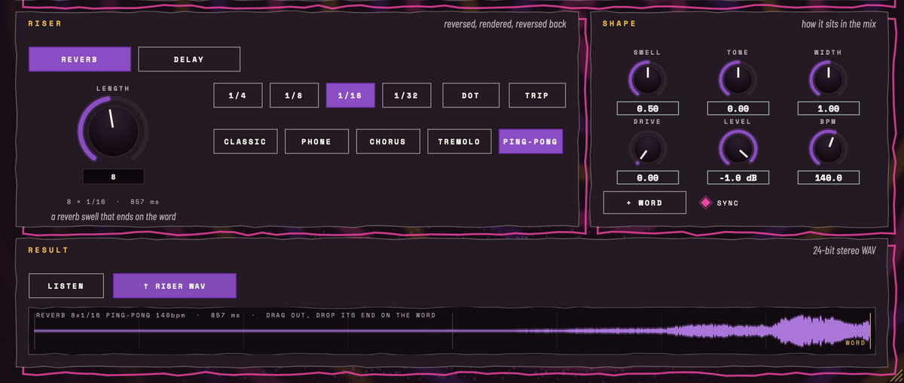
Task: Select the 1/32 note division
Action: (x=406, y=96)
